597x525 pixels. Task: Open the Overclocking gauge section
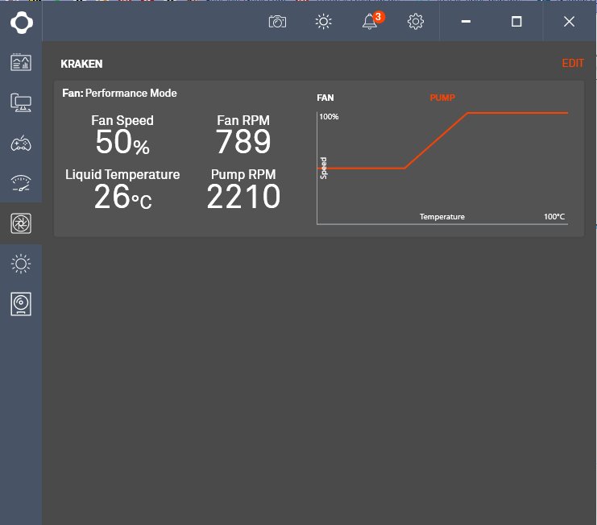tap(21, 183)
